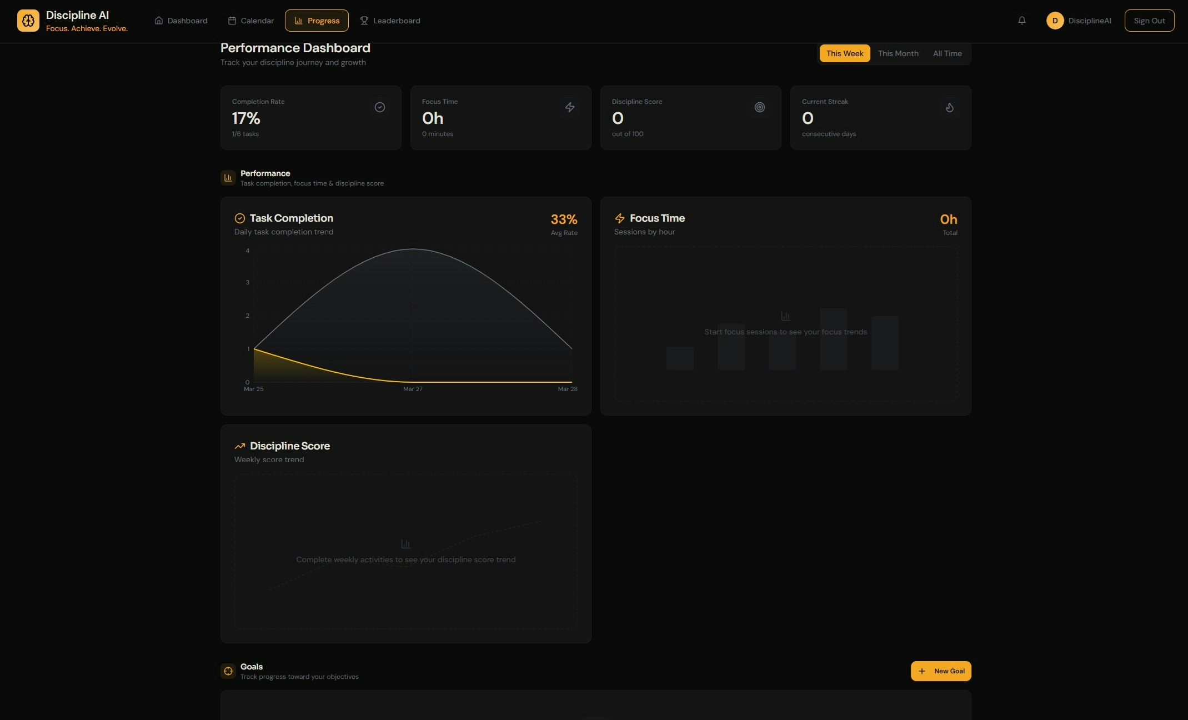Click the user avatar with letter D
The width and height of the screenshot is (1188, 720).
(1055, 21)
